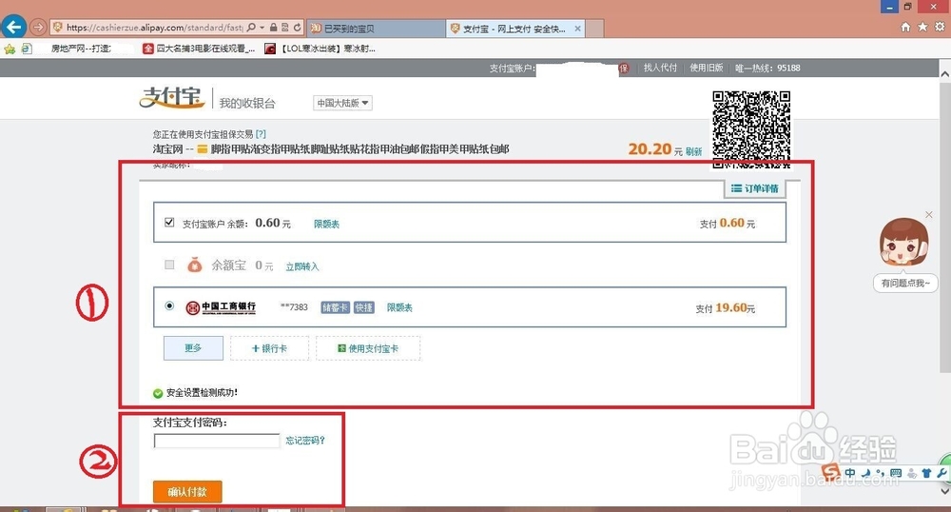Switch to the 已买到的宝贝 tab

[376, 29]
